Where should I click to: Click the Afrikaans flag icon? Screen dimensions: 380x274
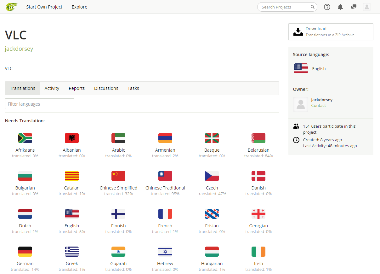(x=25, y=138)
